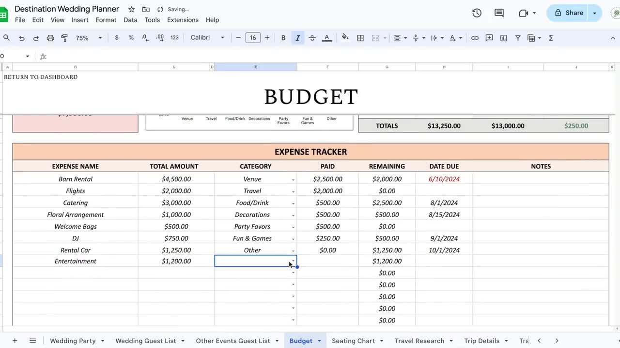Open the text color picker
This screenshot has width=620, height=348.
click(x=327, y=38)
